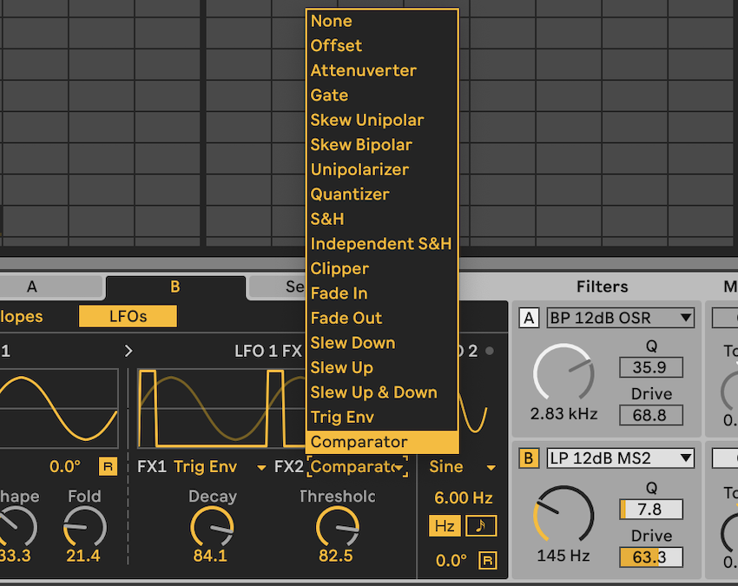
Task: Click the note icon to tempo-sync LFO 2
Action: tap(481, 525)
